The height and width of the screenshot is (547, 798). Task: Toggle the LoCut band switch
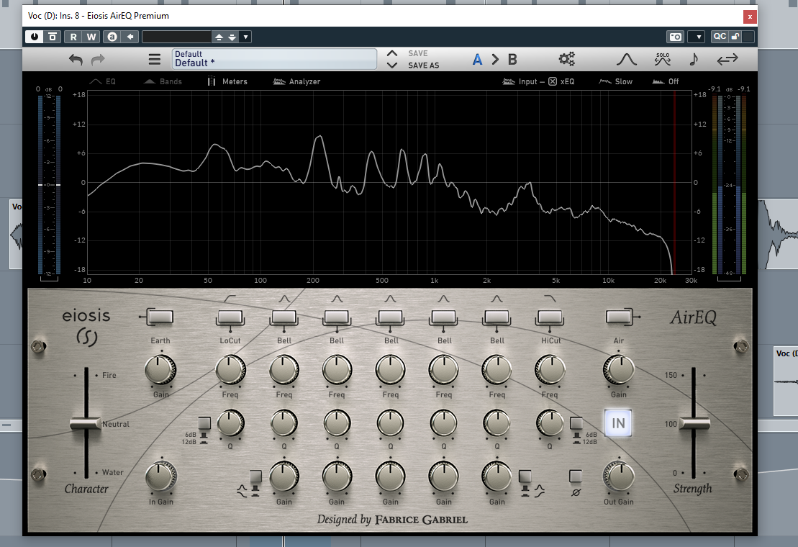pos(230,318)
